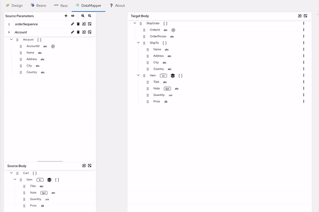Collapse the source Item node under Cart

coord(15,180)
